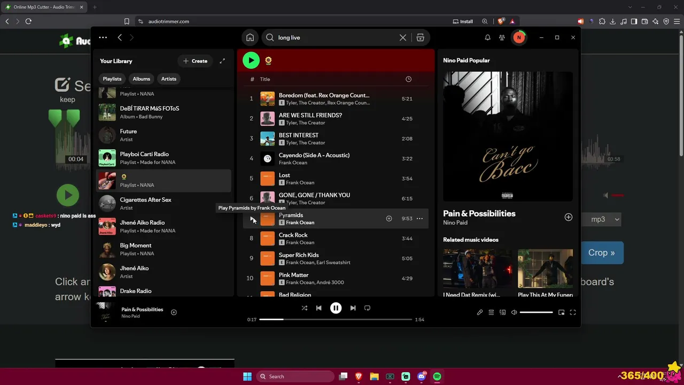Screen dimensions: 684x385
Task: Expand Your Library to full view
Action: pyautogui.click(x=222, y=61)
